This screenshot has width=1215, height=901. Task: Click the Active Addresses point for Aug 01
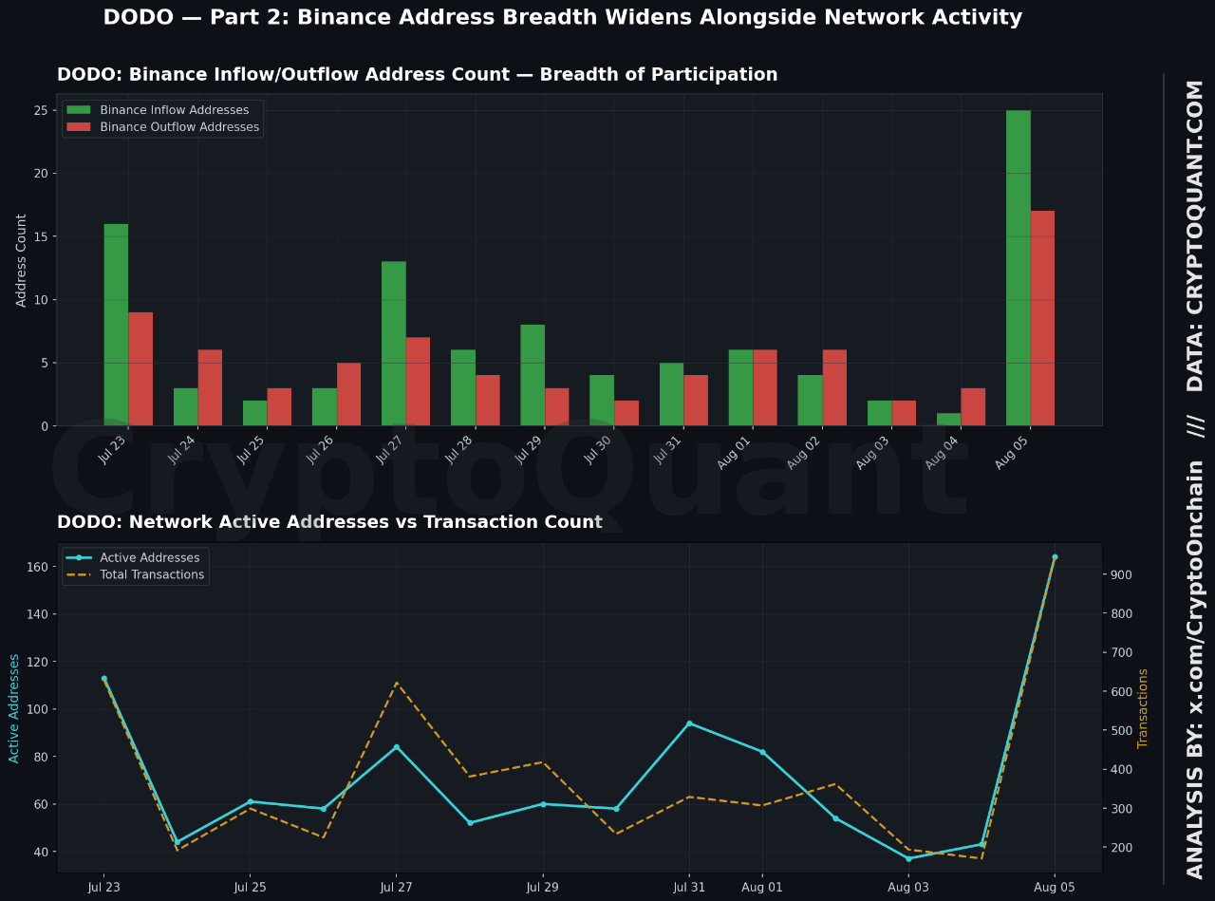(x=762, y=752)
